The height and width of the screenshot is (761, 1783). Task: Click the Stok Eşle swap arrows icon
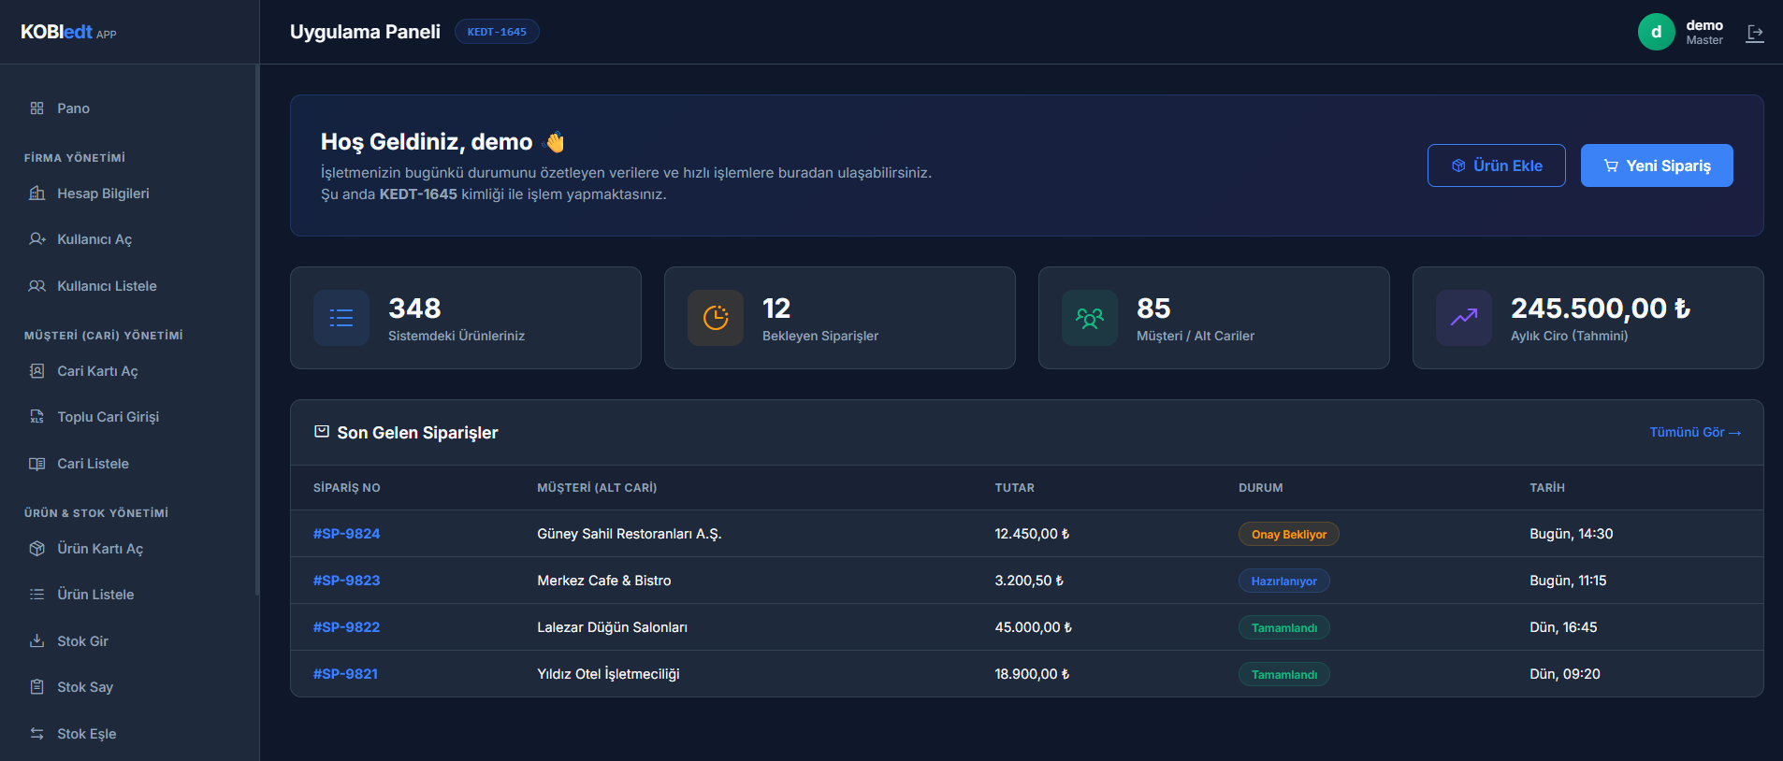point(37,734)
